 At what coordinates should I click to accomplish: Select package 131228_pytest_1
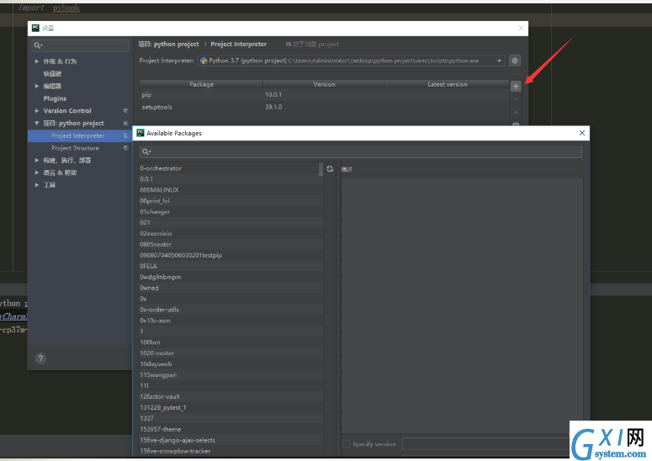231,407
